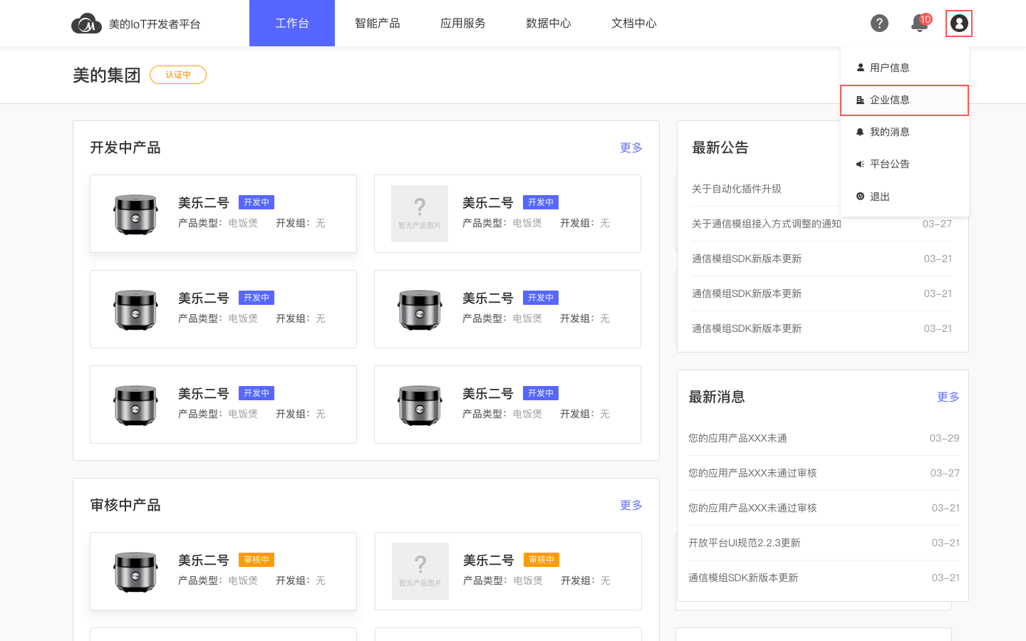Click the 美的集团 company title
This screenshot has width=1026, height=641.
point(107,75)
